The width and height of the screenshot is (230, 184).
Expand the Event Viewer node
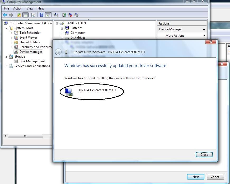click(11, 38)
